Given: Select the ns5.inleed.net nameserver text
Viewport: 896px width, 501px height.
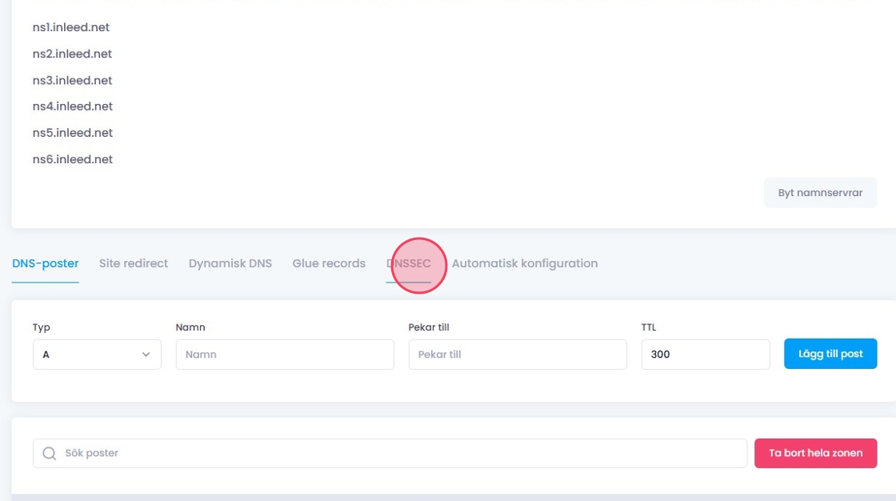Looking at the screenshot, I should [x=72, y=133].
